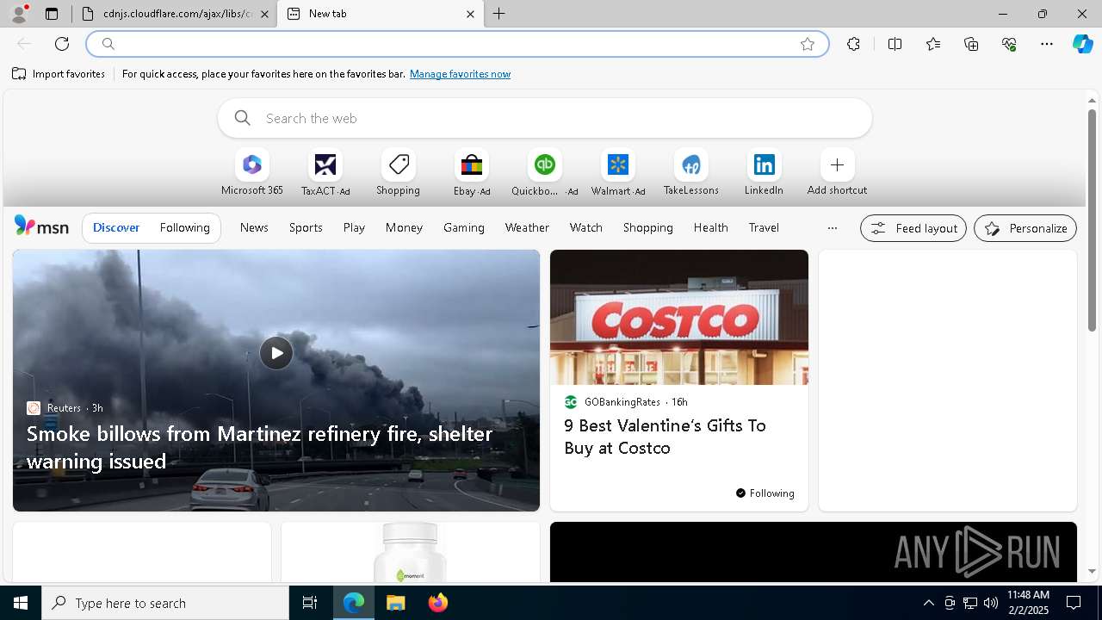The width and height of the screenshot is (1102, 620).
Task: Open the Sports category
Action: [306, 227]
